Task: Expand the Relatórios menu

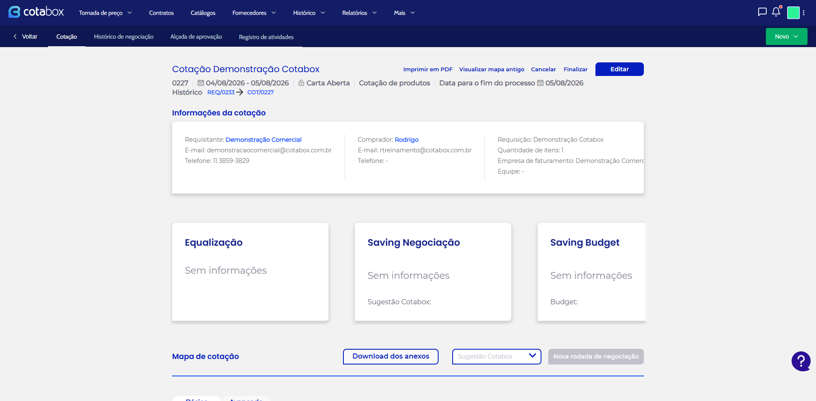Action: pyautogui.click(x=360, y=13)
